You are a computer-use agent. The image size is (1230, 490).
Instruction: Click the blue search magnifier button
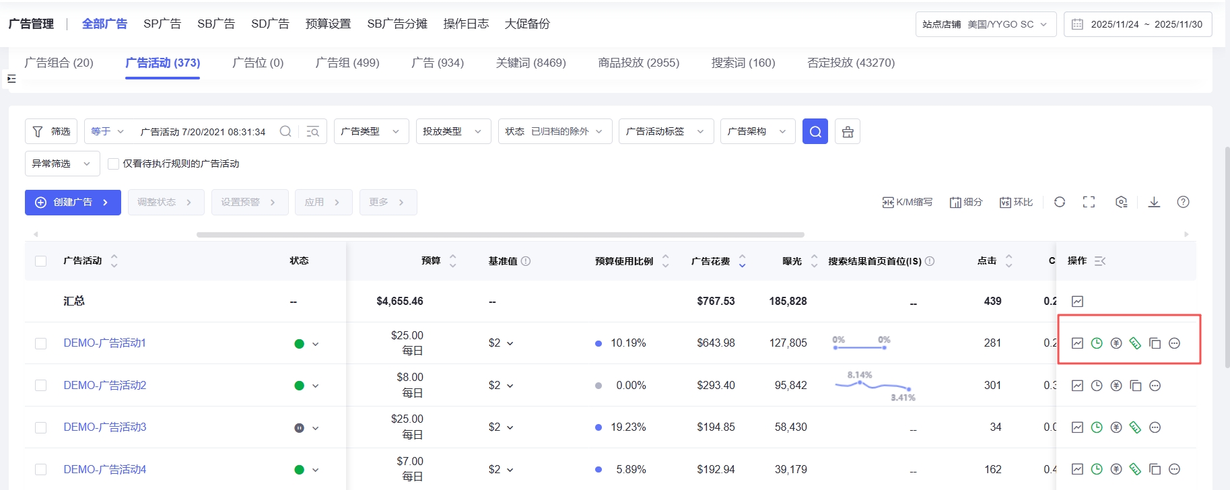tap(815, 132)
